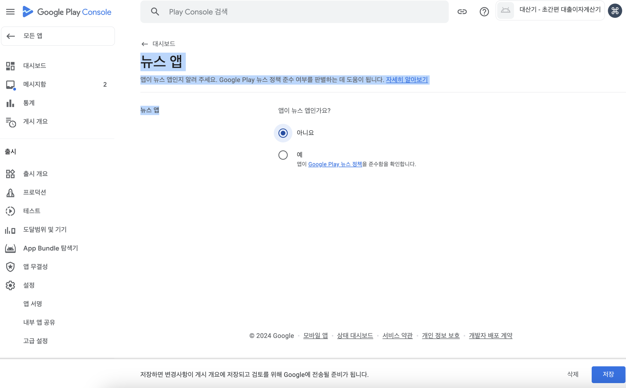
Task: Click the 삭제 button
Action: (x=573, y=374)
